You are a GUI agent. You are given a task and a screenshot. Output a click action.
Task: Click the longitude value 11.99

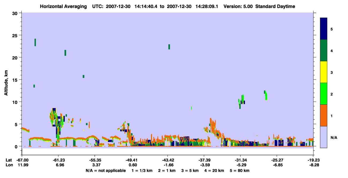coord(23,165)
